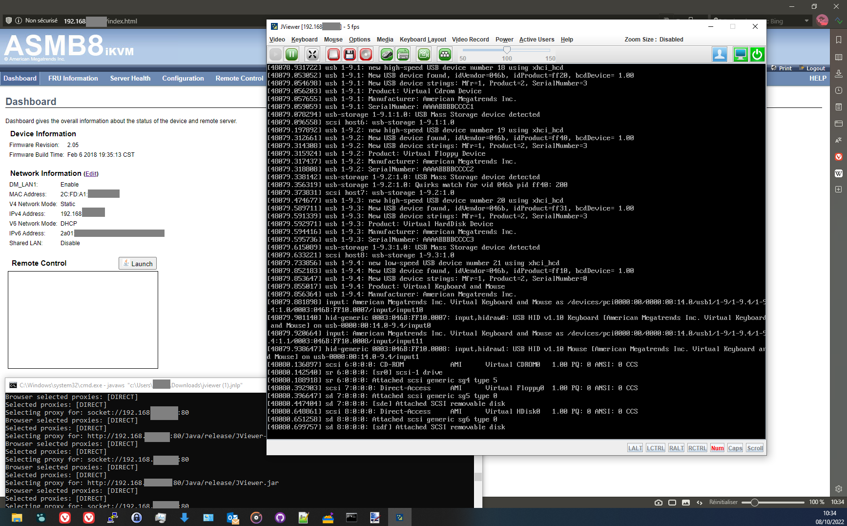The height and width of the screenshot is (526, 847).
Task: Click the Launch remote control button
Action: pos(138,263)
